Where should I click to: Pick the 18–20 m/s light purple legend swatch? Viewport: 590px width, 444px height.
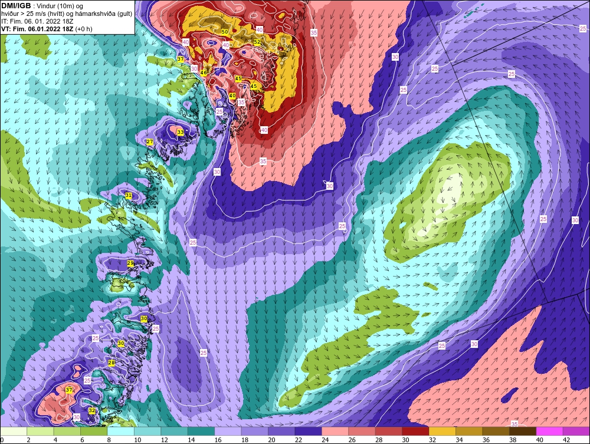[x=255, y=431]
